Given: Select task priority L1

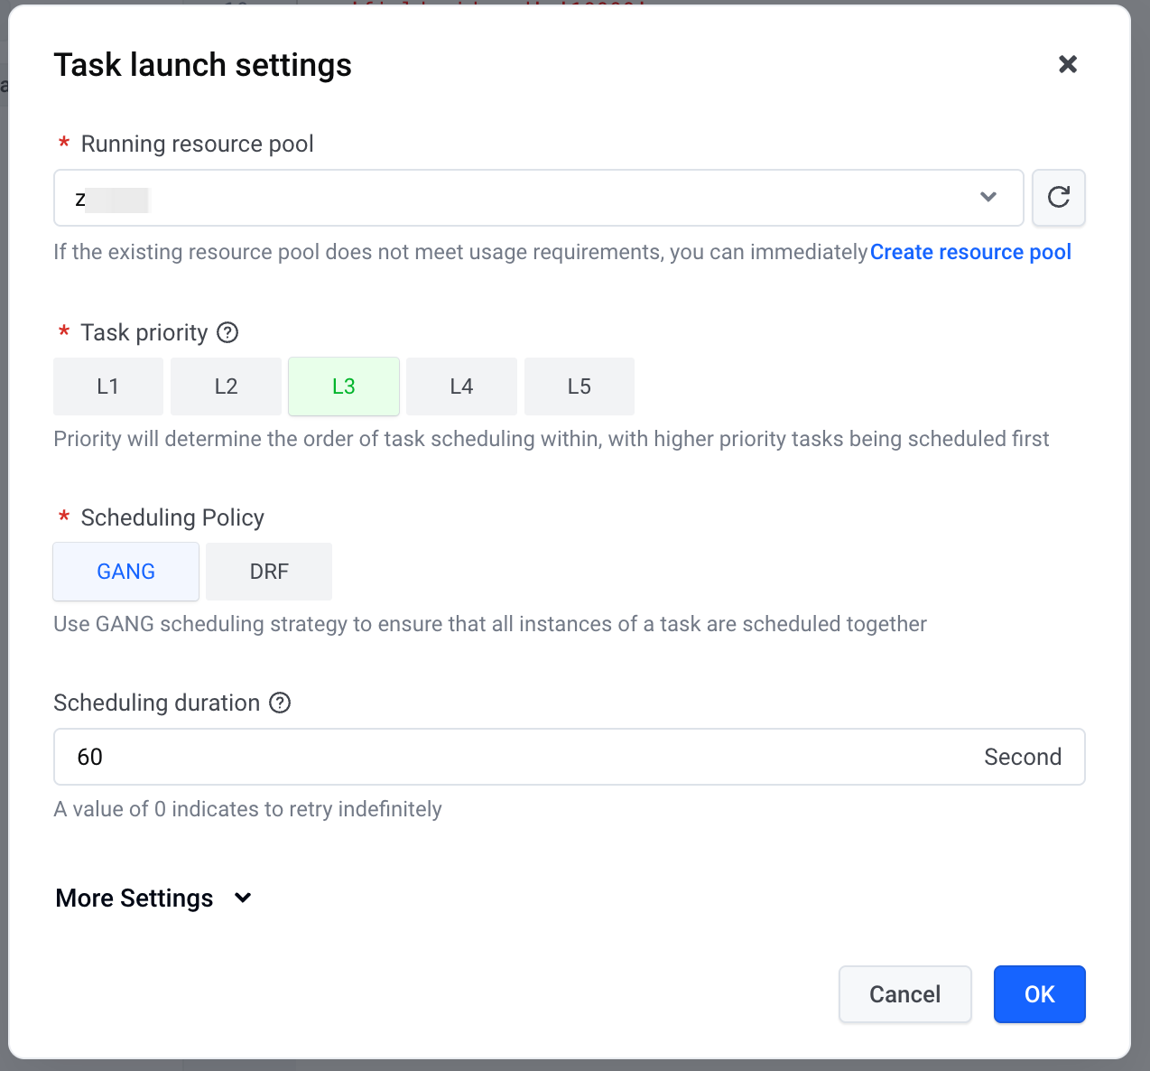Looking at the screenshot, I should click(108, 386).
